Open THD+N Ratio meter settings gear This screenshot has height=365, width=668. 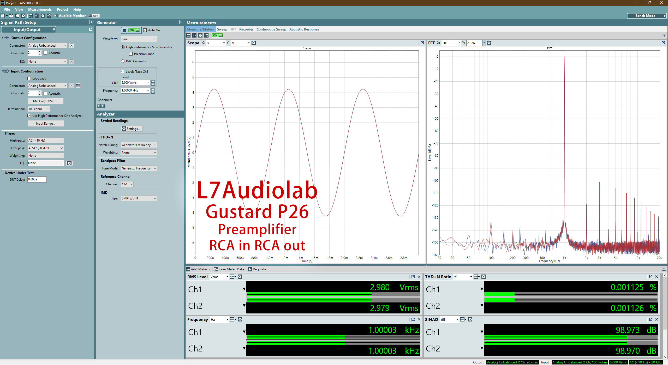click(x=484, y=277)
